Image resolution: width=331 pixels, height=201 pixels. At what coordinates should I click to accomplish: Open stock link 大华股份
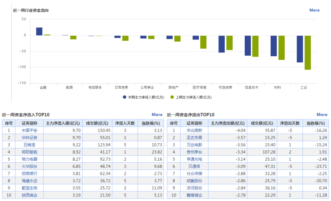point(29,166)
